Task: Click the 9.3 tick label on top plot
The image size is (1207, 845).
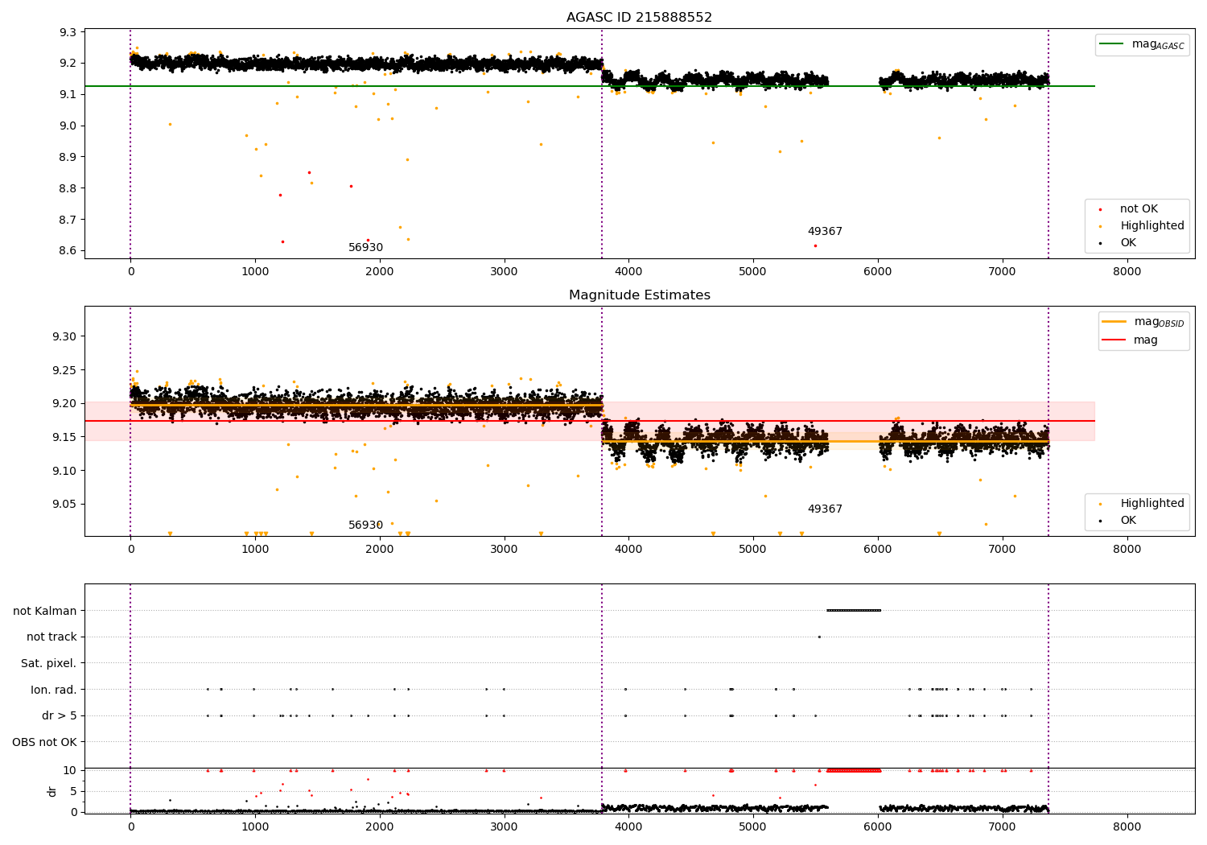Action: pos(69,32)
